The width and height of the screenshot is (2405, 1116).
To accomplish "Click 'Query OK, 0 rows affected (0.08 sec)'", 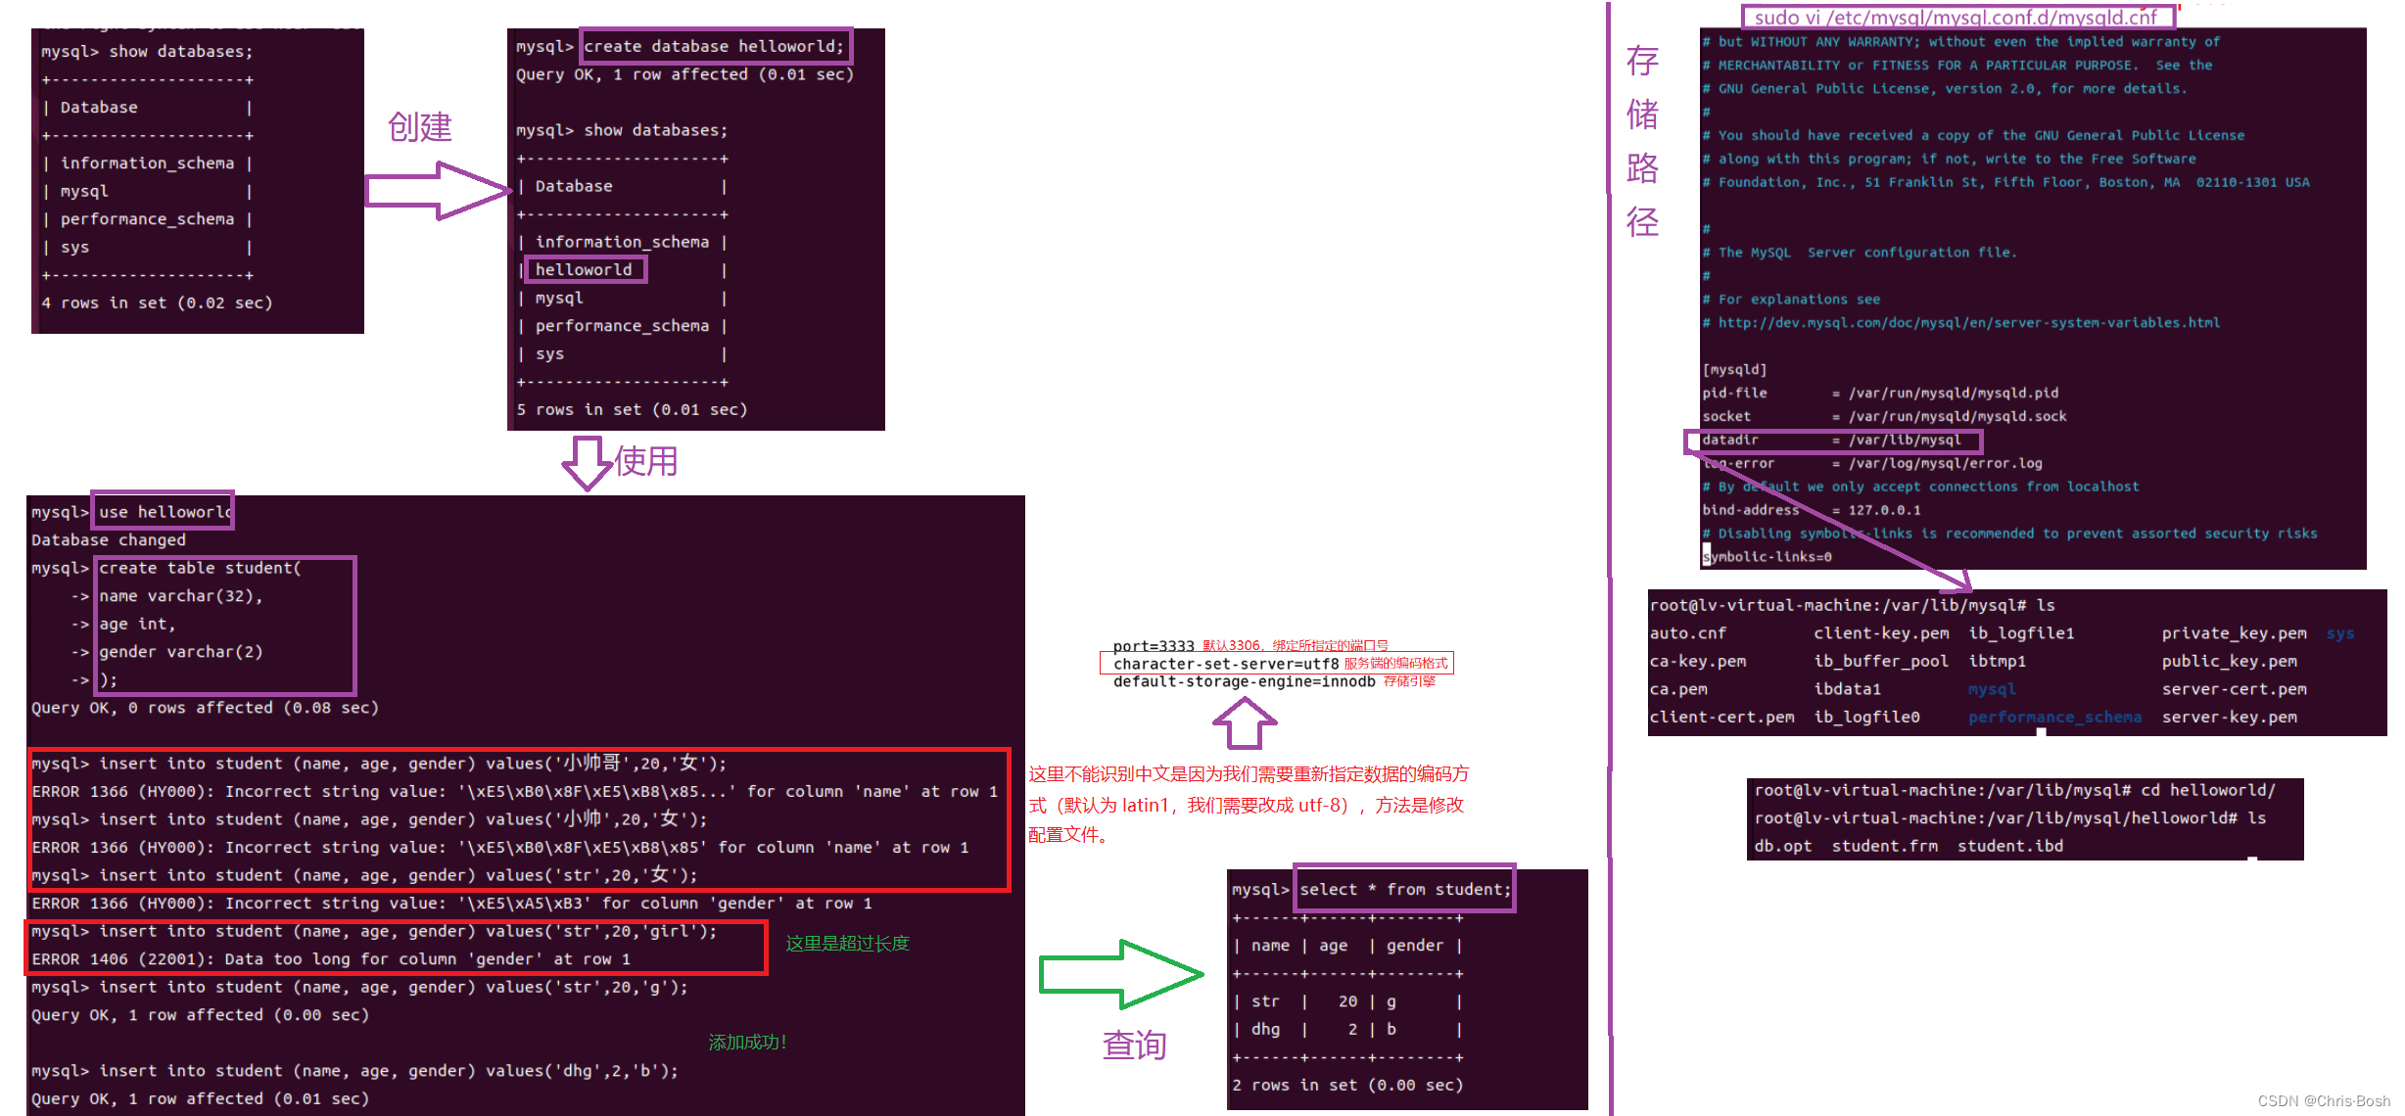I will click(205, 708).
